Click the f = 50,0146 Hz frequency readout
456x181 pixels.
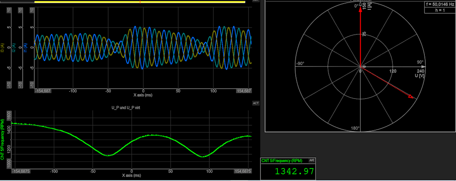coord(440,4)
